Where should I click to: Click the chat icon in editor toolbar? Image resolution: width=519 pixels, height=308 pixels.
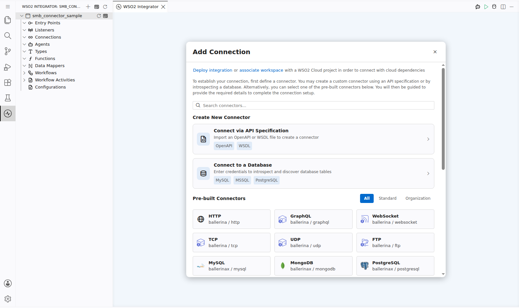click(478, 6)
